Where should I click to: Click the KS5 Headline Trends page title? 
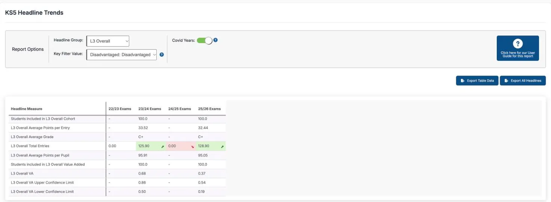tap(34, 13)
